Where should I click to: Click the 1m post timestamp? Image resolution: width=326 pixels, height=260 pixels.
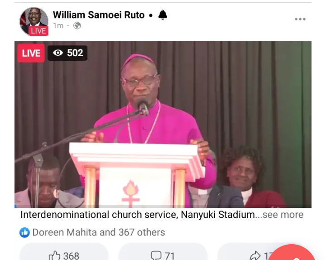[x=58, y=25]
